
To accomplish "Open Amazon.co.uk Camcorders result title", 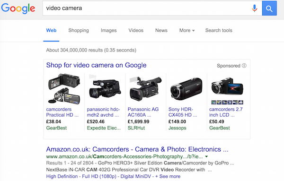I will pyautogui.click(x=137, y=149).
